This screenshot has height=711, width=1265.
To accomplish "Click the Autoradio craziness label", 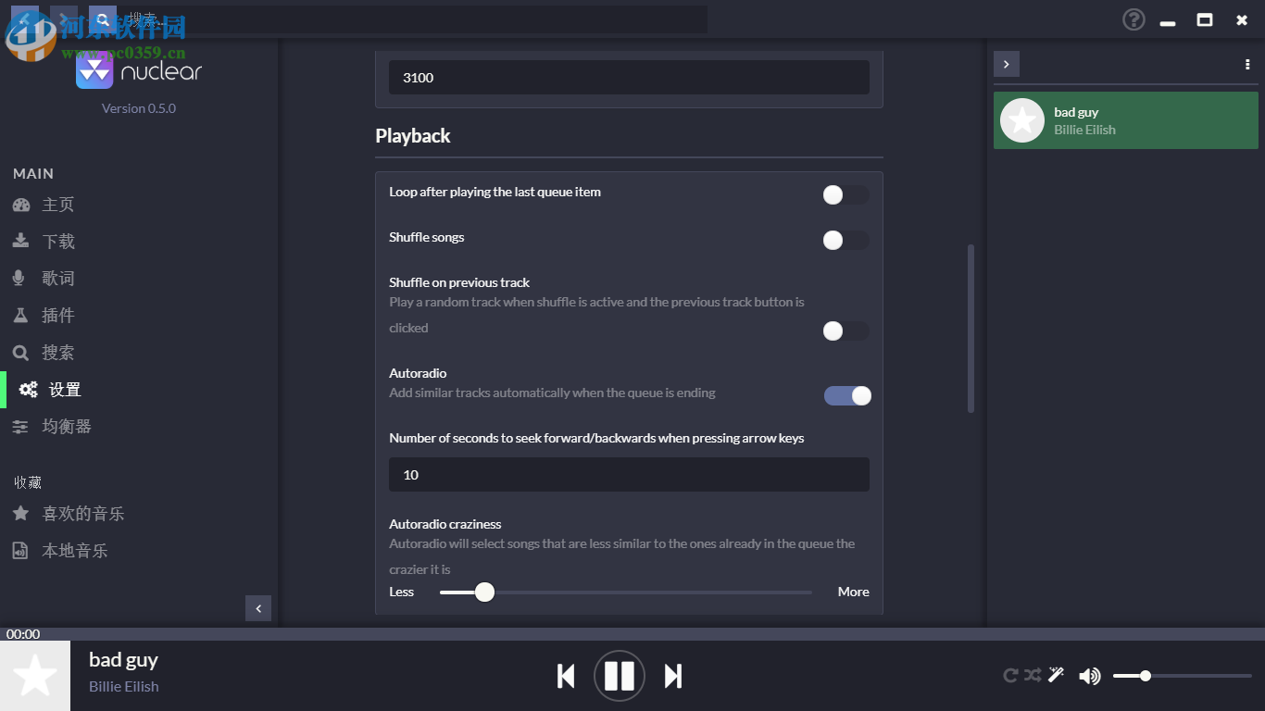I will [x=445, y=524].
